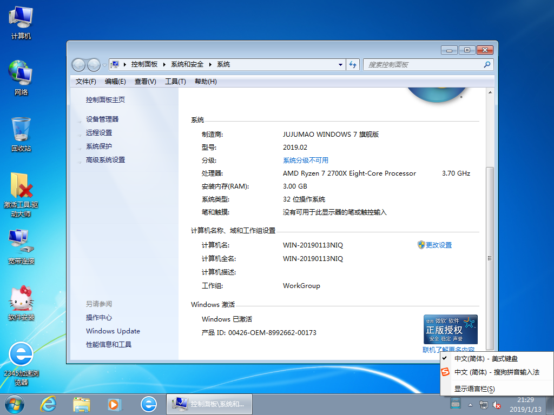Viewport: 554px width, 415px height.
Task: Open the file explorer taskbar icon
Action: click(82, 404)
